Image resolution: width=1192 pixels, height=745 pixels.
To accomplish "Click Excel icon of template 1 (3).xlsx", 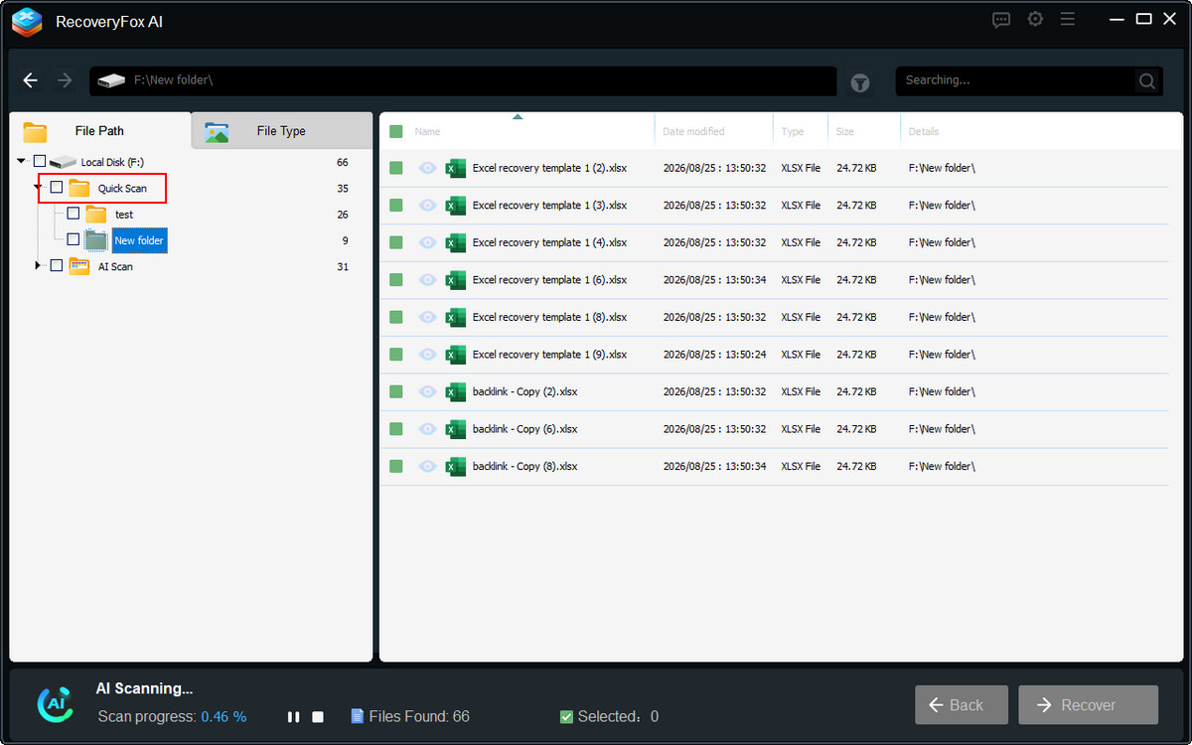I will (x=456, y=206).
